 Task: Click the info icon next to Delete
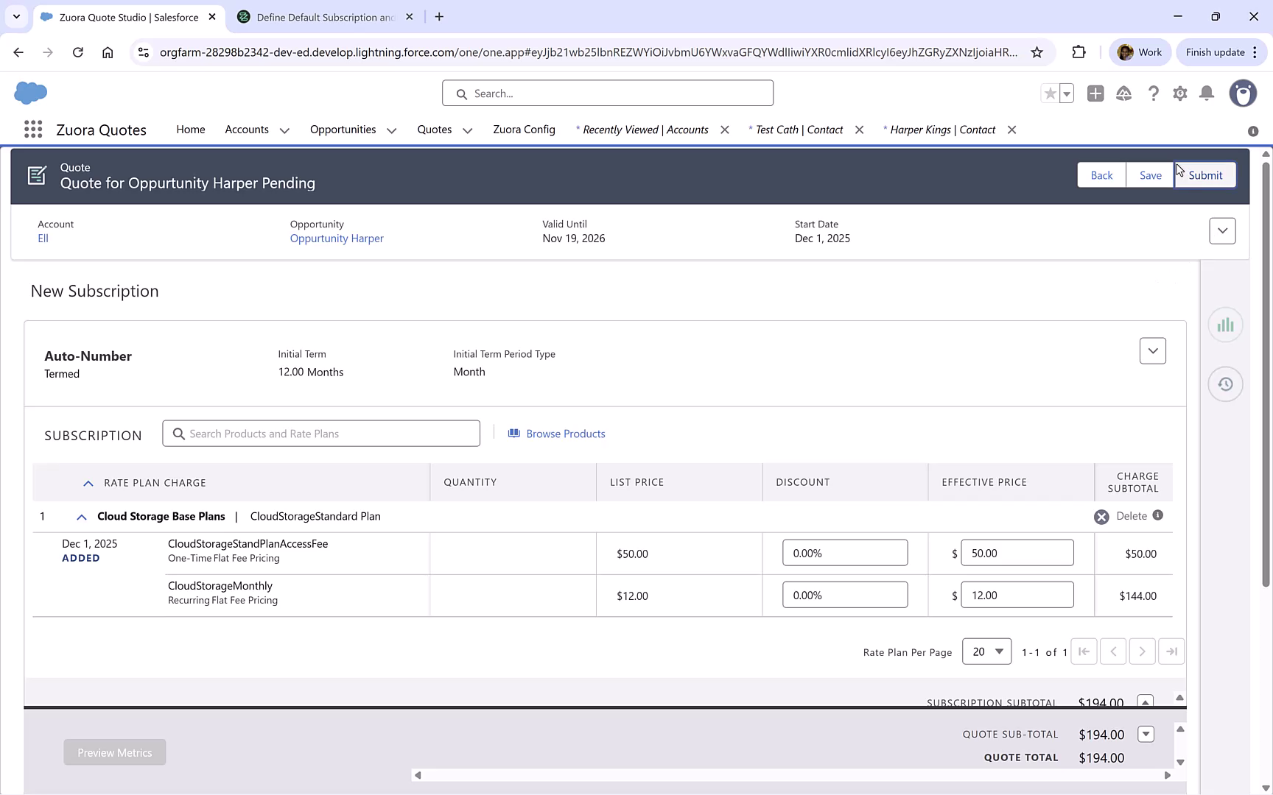click(x=1157, y=516)
